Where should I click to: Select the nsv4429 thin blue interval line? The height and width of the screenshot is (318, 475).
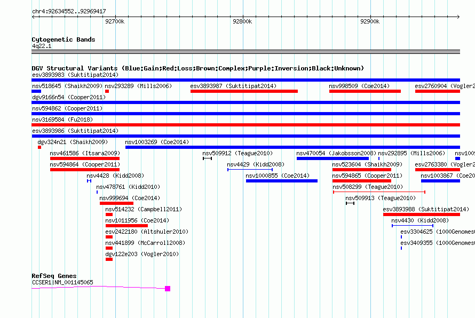click(250, 170)
